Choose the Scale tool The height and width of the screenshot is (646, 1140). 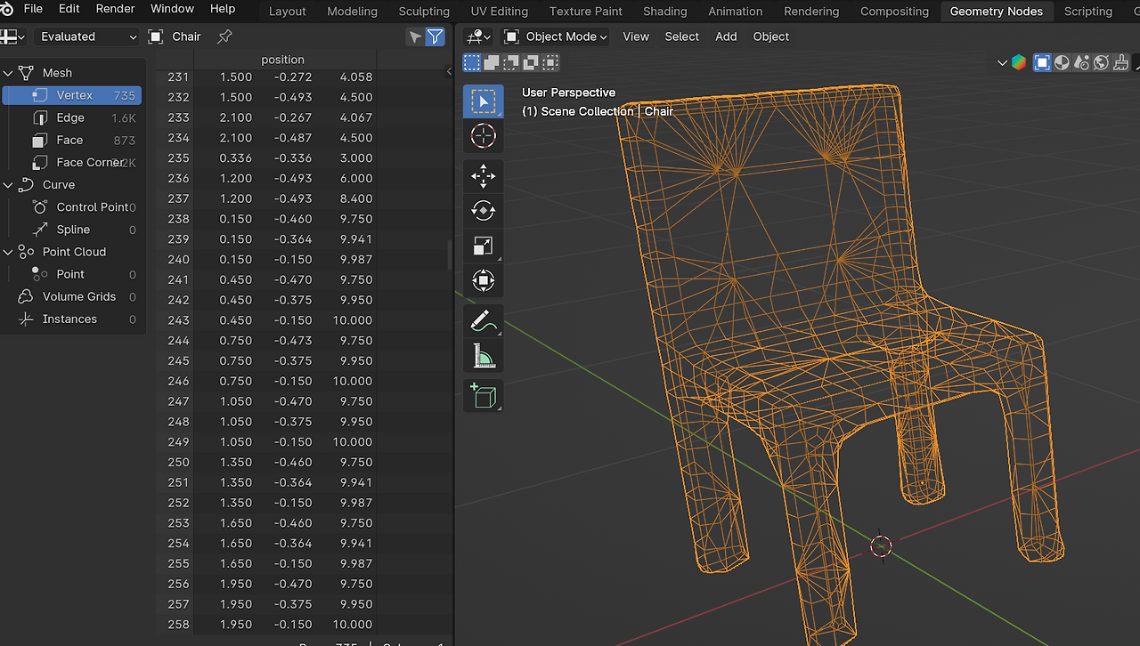coord(483,246)
